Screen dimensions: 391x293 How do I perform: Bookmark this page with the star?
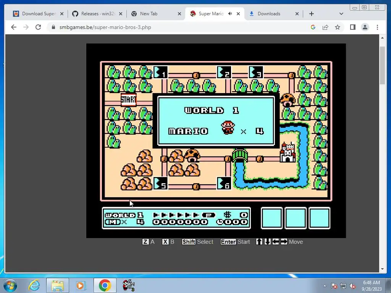[338, 27]
